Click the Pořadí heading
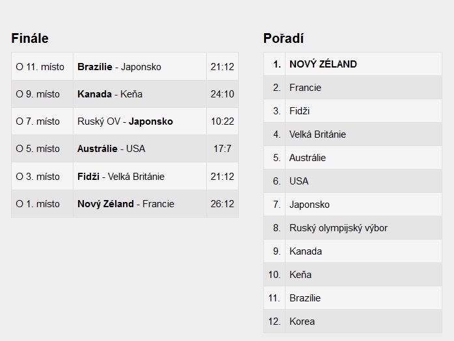The width and height of the screenshot is (454, 341). point(284,38)
